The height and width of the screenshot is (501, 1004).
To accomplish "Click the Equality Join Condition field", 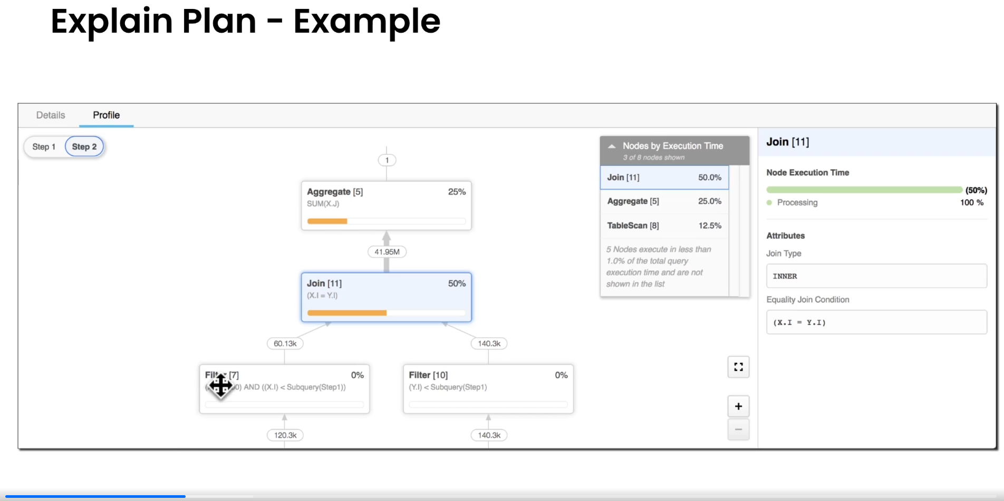I will [x=876, y=322].
